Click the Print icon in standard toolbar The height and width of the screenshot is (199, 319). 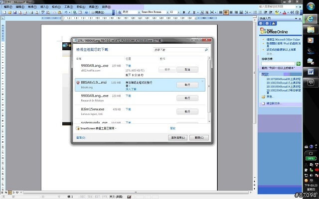[x=31, y=12]
